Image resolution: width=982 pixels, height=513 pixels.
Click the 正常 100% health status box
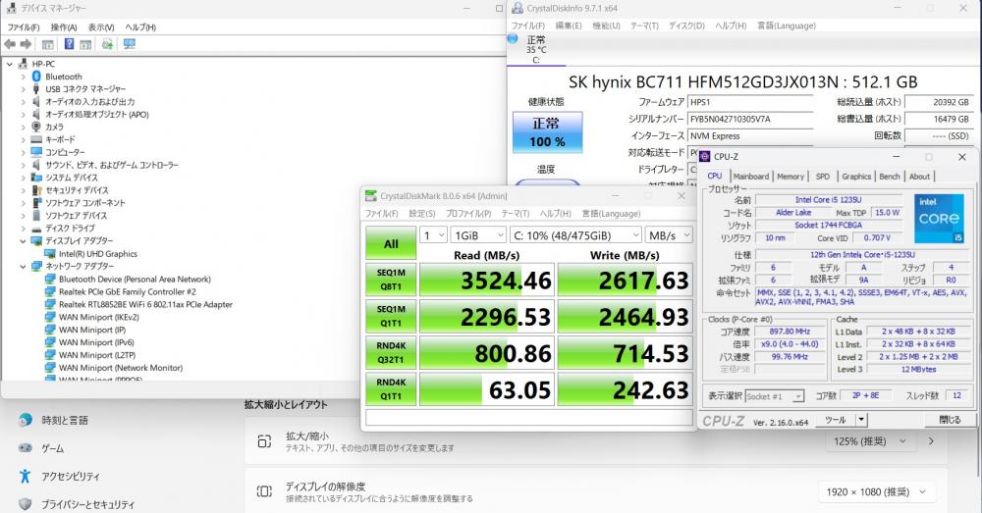[547, 132]
